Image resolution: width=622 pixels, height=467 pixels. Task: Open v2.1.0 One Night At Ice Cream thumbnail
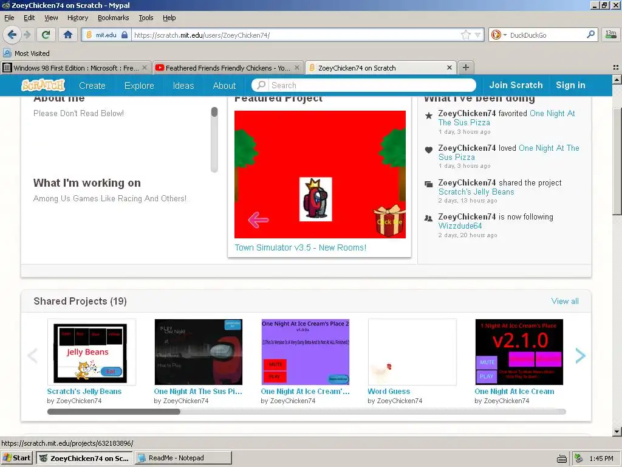click(x=519, y=352)
